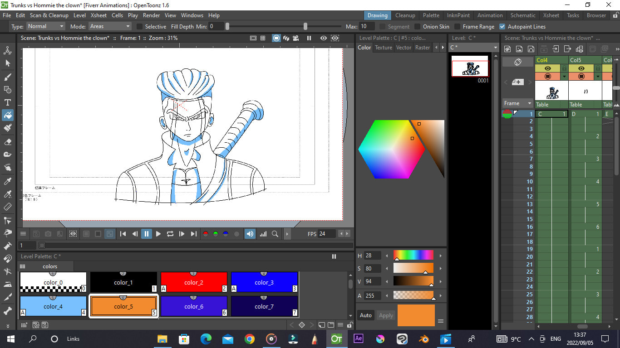Select the Eraser tool

[x=8, y=141]
